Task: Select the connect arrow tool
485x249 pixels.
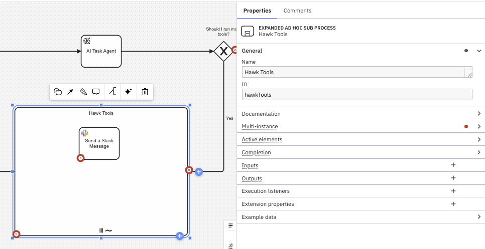Action: tap(70, 92)
